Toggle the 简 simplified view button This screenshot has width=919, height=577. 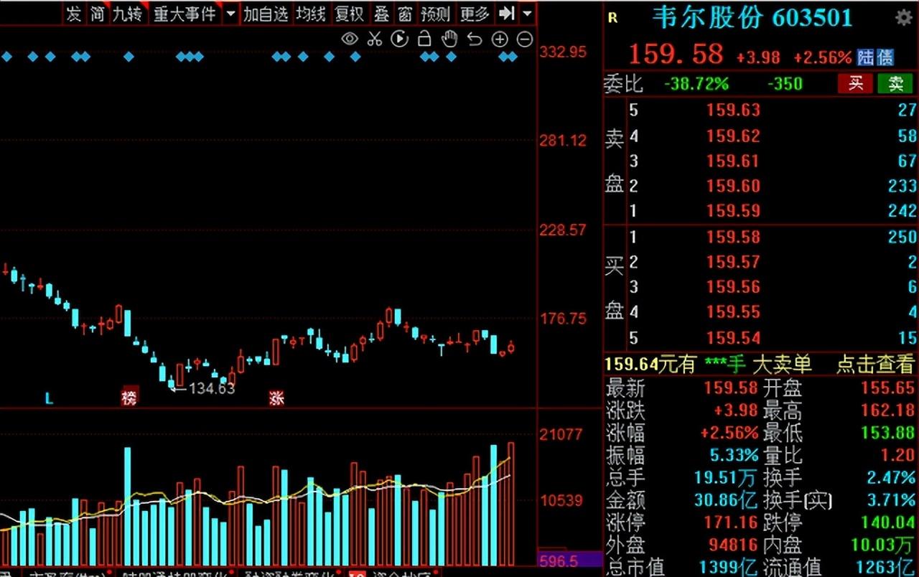click(x=98, y=13)
